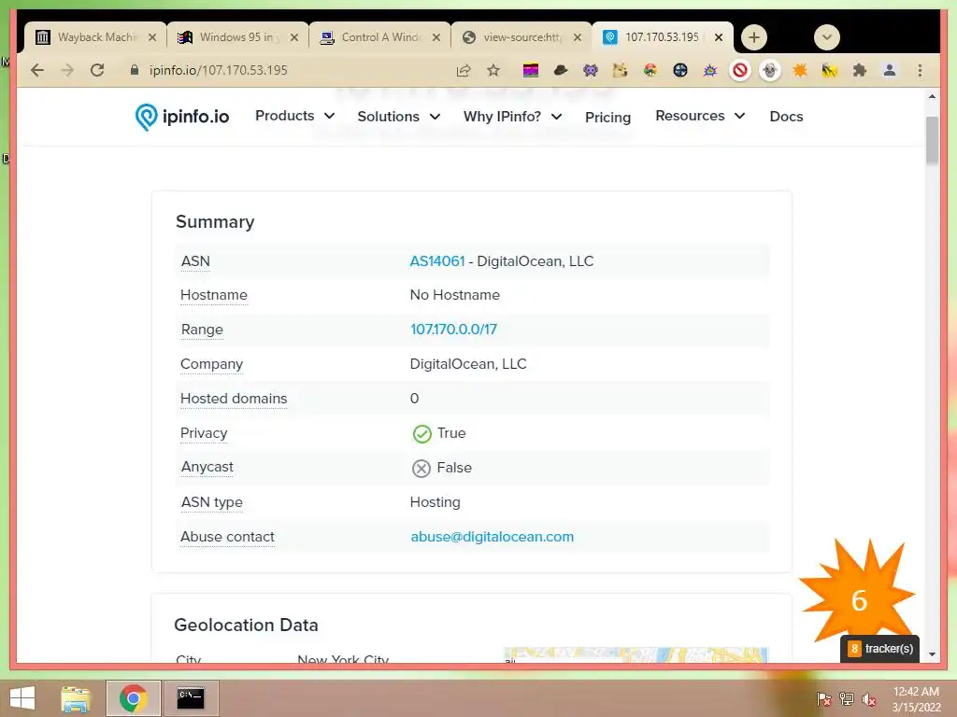The height and width of the screenshot is (717, 957).
Task: Click the Abuse contact label
Action: click(x=227, y=537)
